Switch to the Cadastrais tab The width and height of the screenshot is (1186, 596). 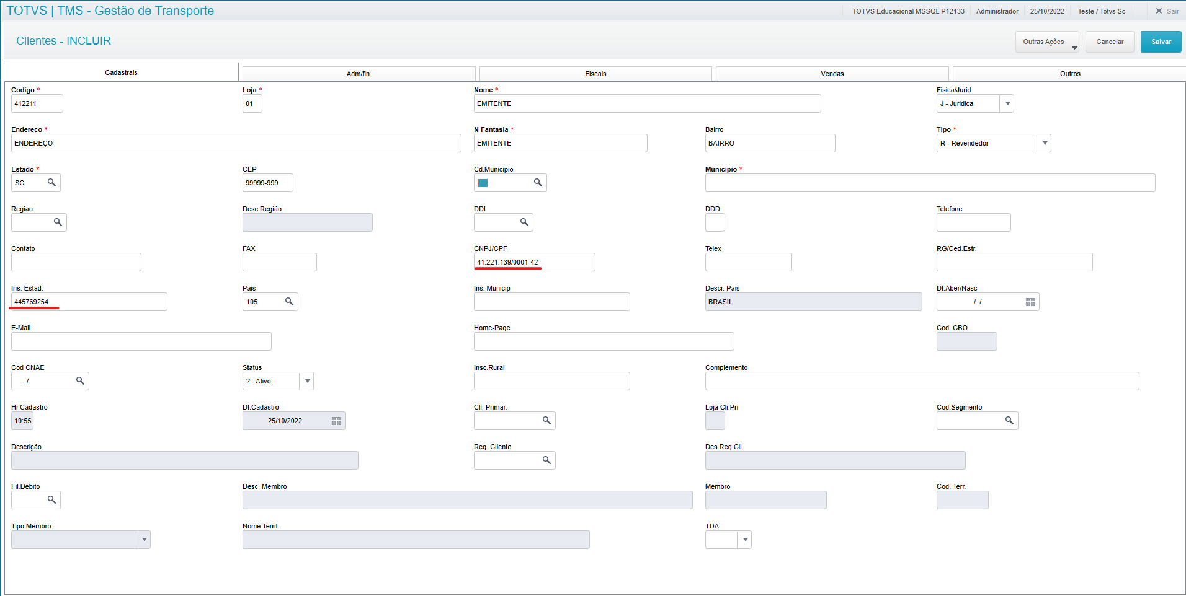pos(121,72)
